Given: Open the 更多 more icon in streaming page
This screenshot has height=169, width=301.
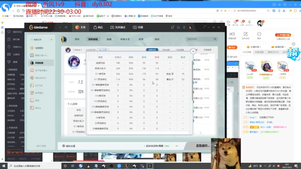Looking at the screenshot, I should (259, 35).
